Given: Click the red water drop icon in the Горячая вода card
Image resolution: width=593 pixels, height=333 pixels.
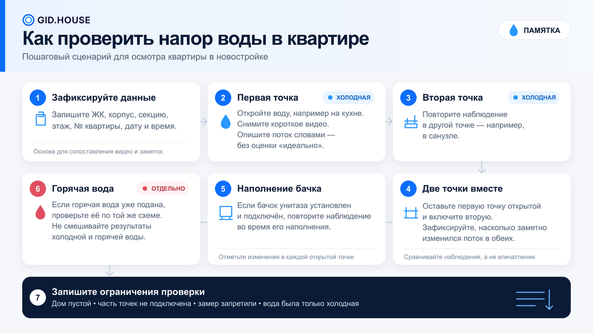Looking at the screenshot, I should point(40,213).
